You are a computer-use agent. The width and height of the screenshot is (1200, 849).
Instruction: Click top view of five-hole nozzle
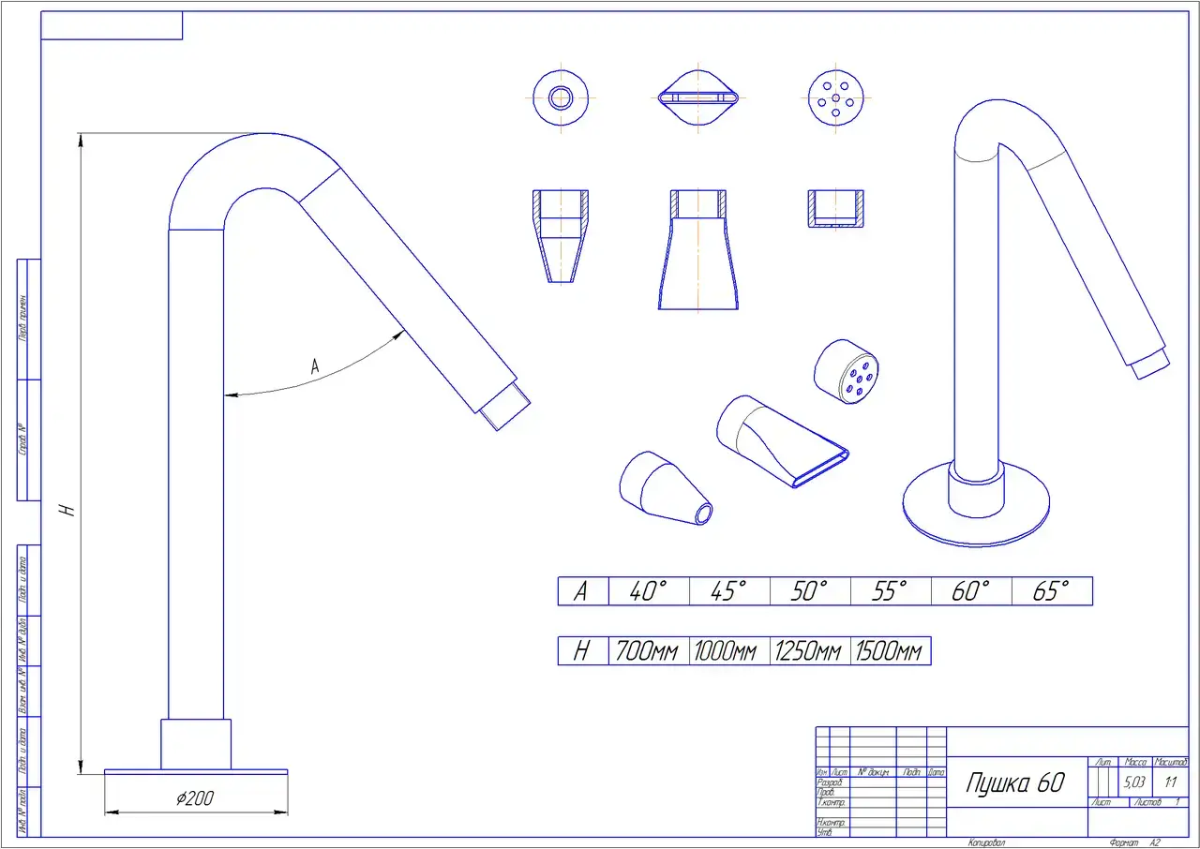(835, 97)
